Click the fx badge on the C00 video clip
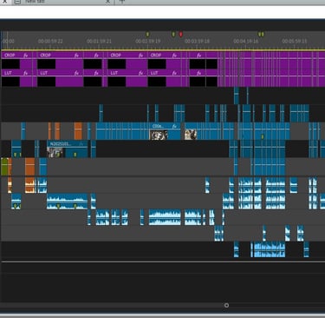 coord(174,126)
